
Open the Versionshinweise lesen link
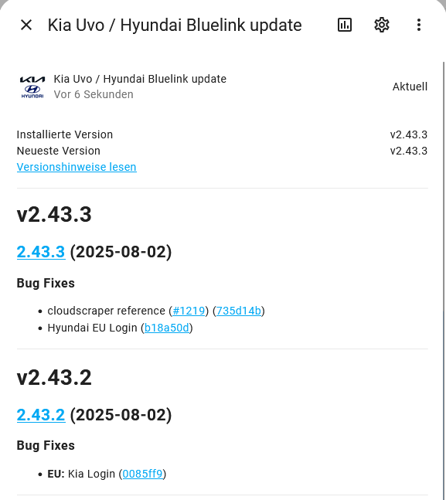pos(77,167)
